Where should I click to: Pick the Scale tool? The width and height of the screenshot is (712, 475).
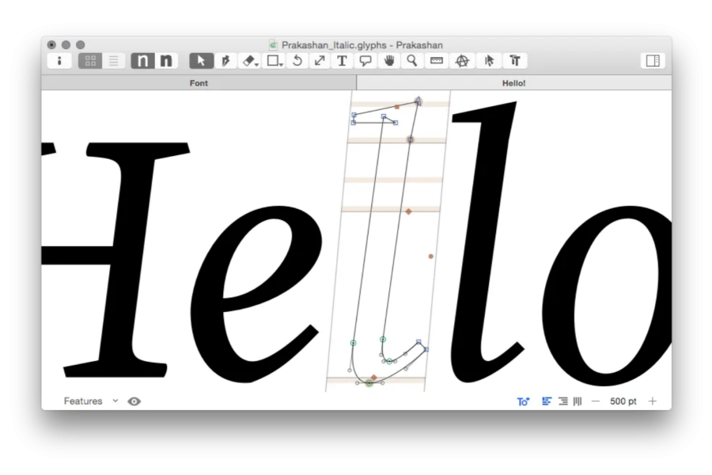320,61
